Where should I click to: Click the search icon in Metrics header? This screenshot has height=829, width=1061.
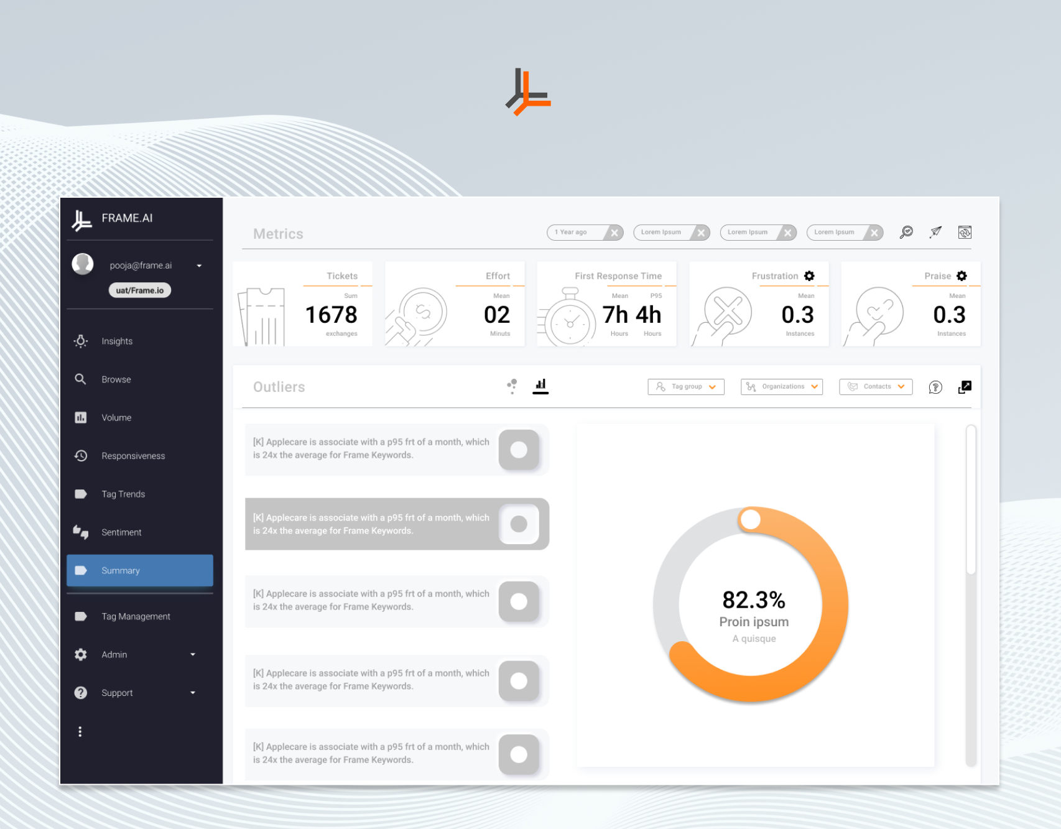(x=907, y=232)
